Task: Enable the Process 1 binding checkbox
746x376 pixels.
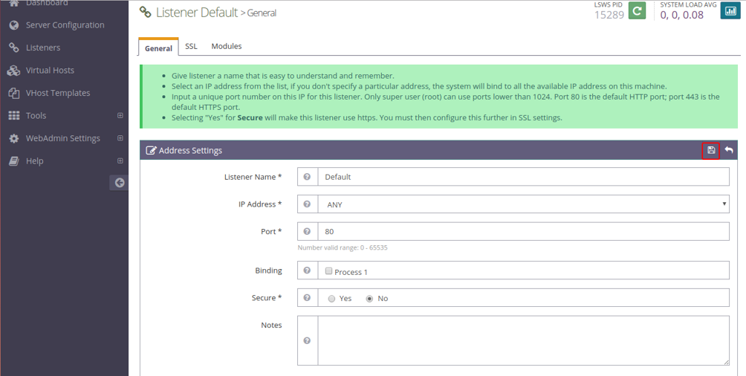Action: (328, 271)
